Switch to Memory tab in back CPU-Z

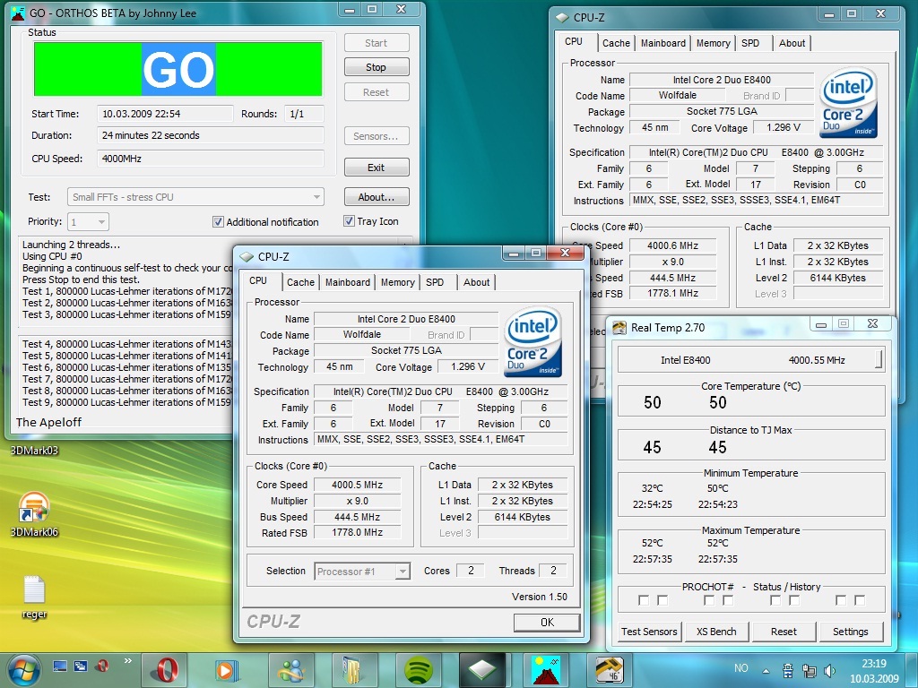point(713,43)
